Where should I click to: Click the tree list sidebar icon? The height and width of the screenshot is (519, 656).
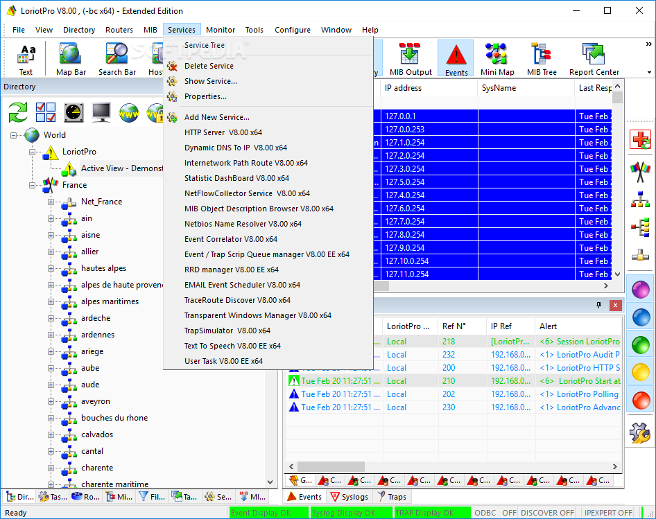click(x=640, y=227)
